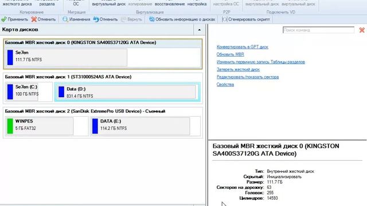Click green bar of WINPE5 partition
Screen dimensions: 367x206
(10, 126)
